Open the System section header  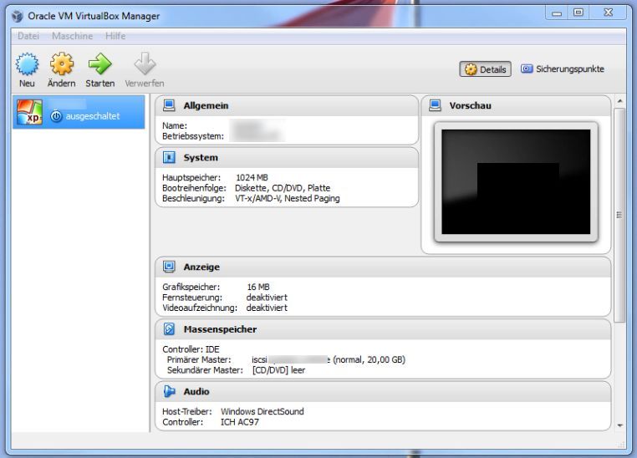point(287,157)
